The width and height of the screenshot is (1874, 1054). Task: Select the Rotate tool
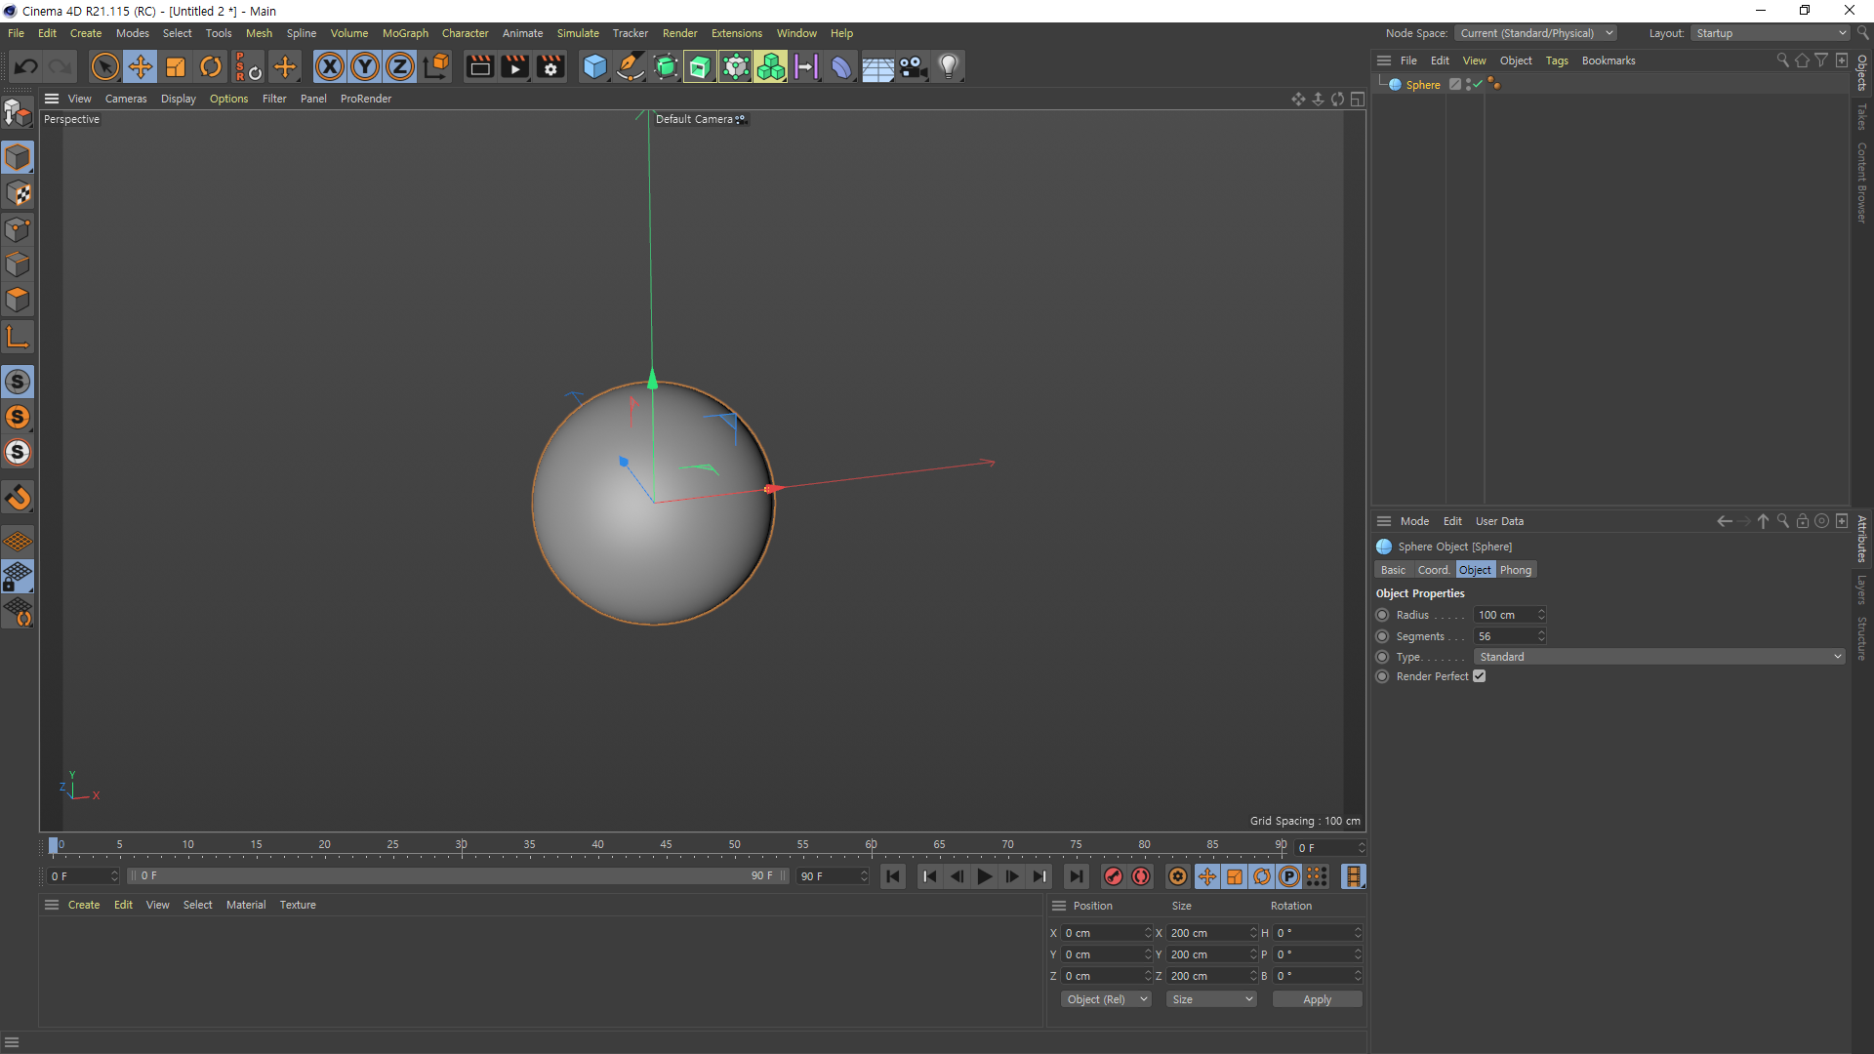(211, 66)
